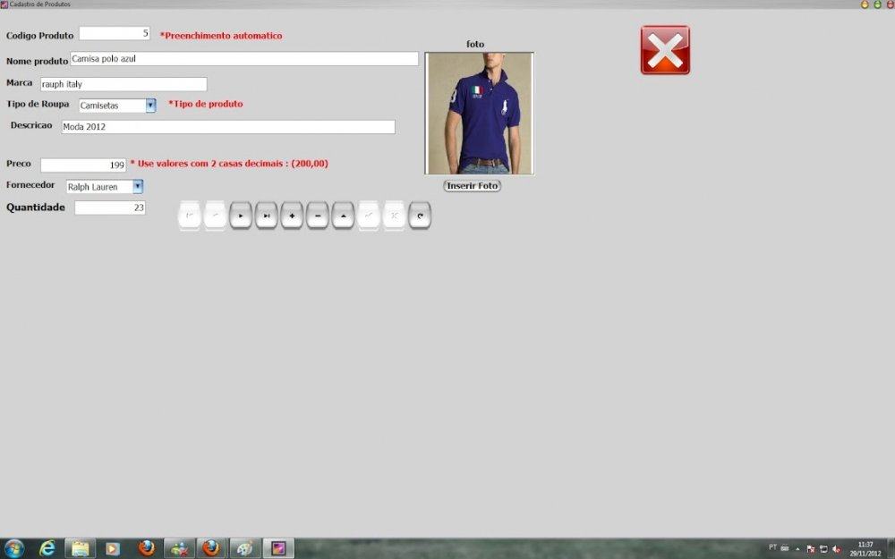The image size is (895, 559).
Task: Click the Quantidade input field
Action: click(x=110, y=208)
